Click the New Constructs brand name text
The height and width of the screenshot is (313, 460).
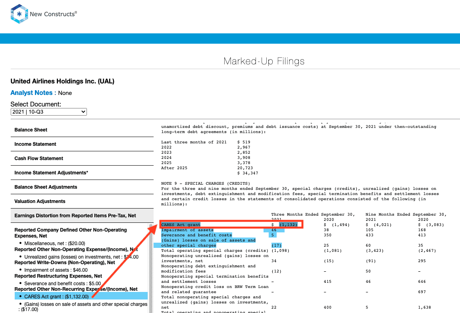(x=54, y=14)
